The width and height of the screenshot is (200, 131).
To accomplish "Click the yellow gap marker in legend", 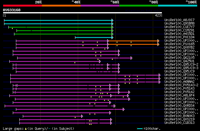I will [26, 129].
